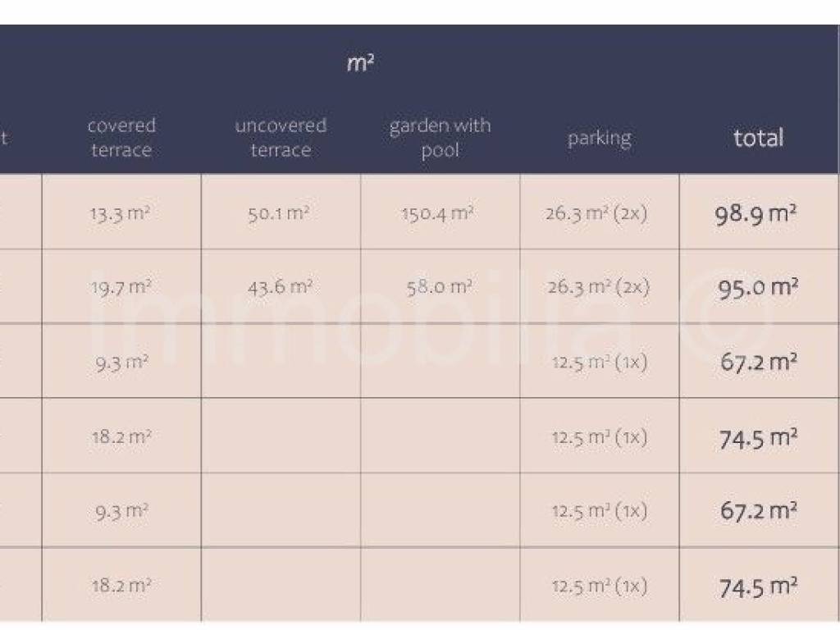840x630 pixels.
Task: Select the covered terrace column header
Action: point(121,138)
